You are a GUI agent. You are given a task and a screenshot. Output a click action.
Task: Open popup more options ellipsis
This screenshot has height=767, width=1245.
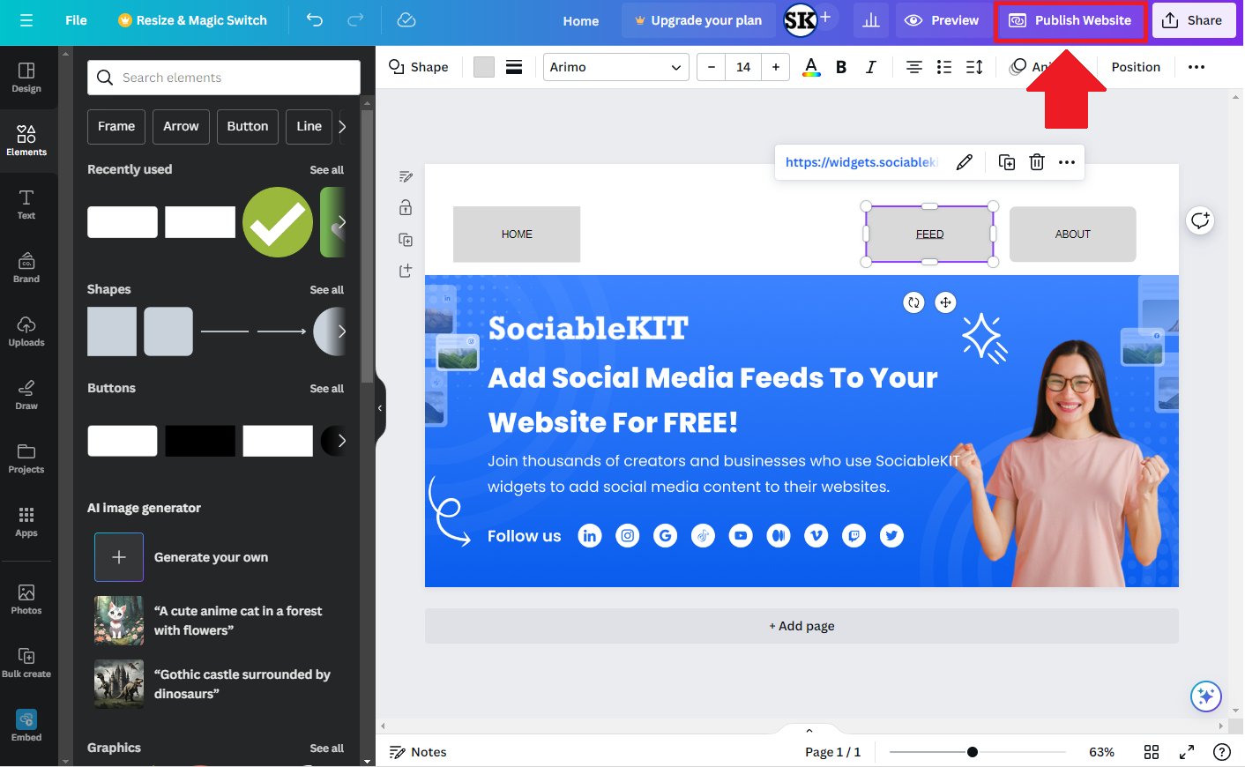tap(1067, 162)
